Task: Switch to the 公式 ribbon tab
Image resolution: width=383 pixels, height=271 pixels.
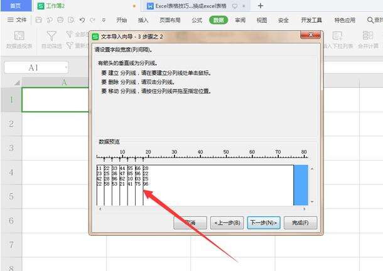Action: click(x=197, y=20)
